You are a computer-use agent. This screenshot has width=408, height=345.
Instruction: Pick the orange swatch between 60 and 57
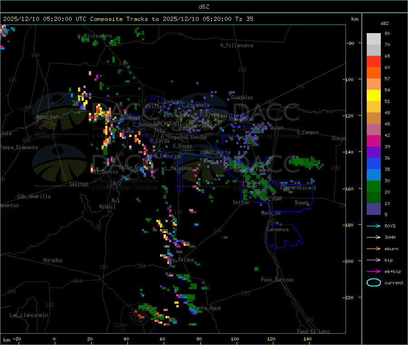click(x=374, y=73)
